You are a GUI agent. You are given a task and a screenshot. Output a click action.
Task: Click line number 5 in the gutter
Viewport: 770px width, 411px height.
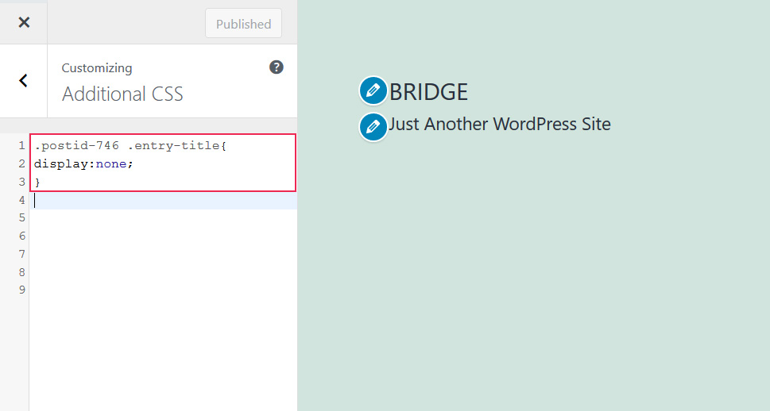pyautogui.click(x=21, y=217)
